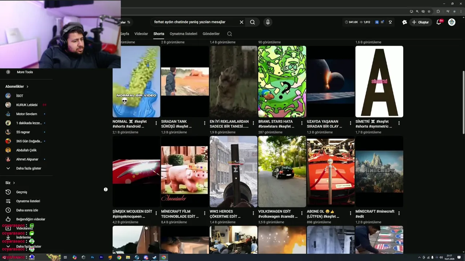
Task: Click the Oluştur create button
Action: [420, 22]
